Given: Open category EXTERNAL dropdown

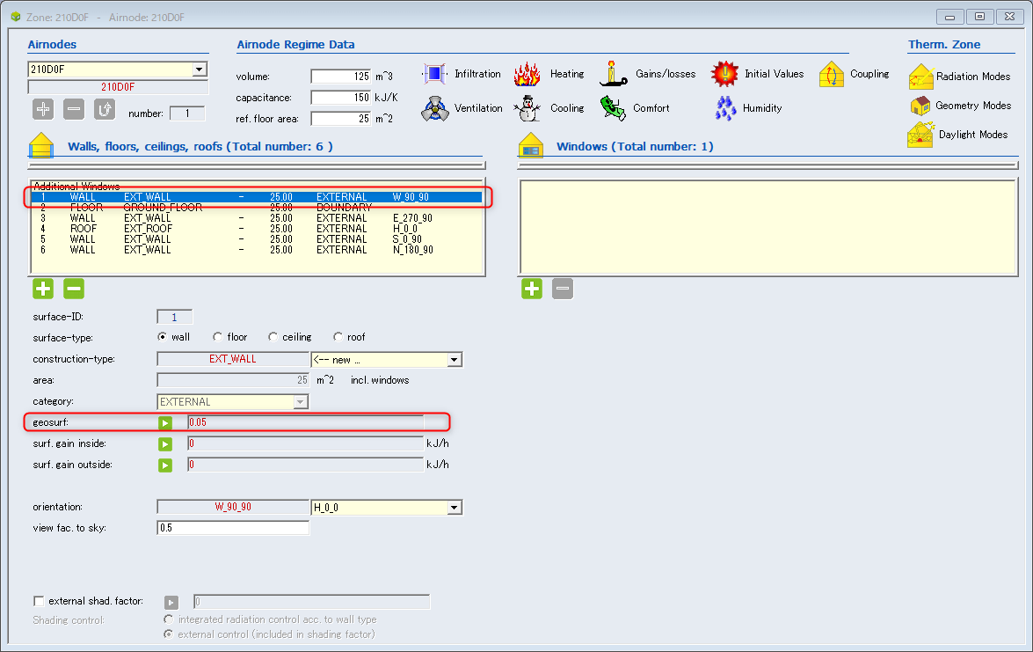Looking at the screenshot, I should click(301, 402).
